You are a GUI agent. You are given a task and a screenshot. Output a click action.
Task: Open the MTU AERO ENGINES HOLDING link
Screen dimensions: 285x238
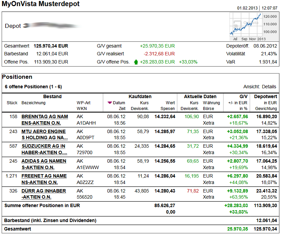pos(45,134)
